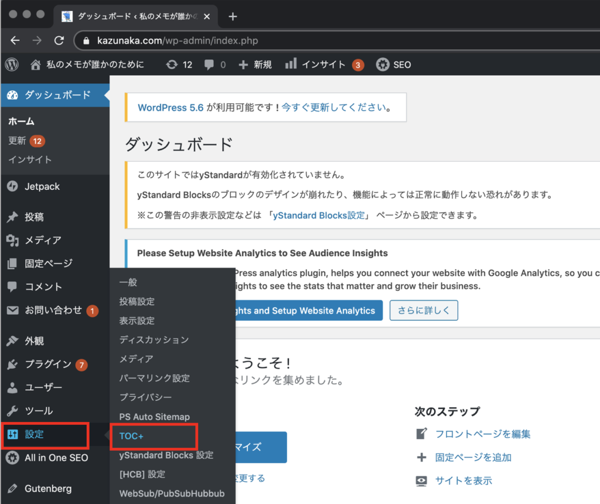
Task: Select パーマリンク設定 in settings flyout
Action: [155, 378]
